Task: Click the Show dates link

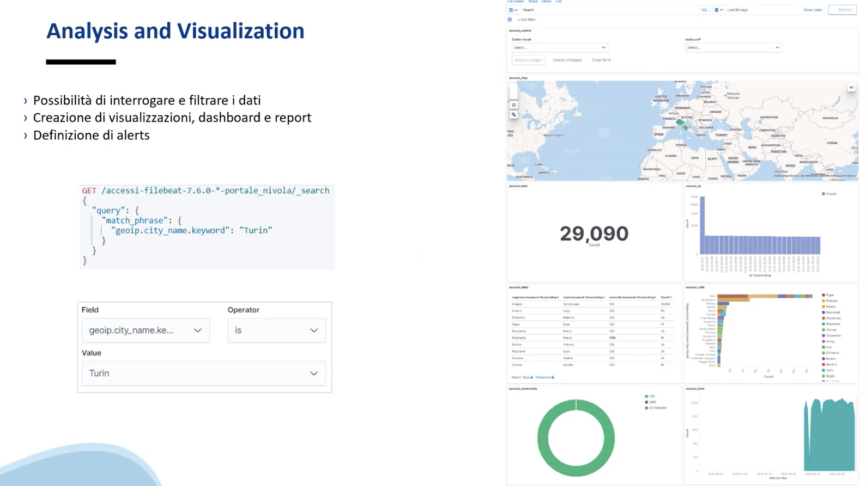Action: click(813, 10)
